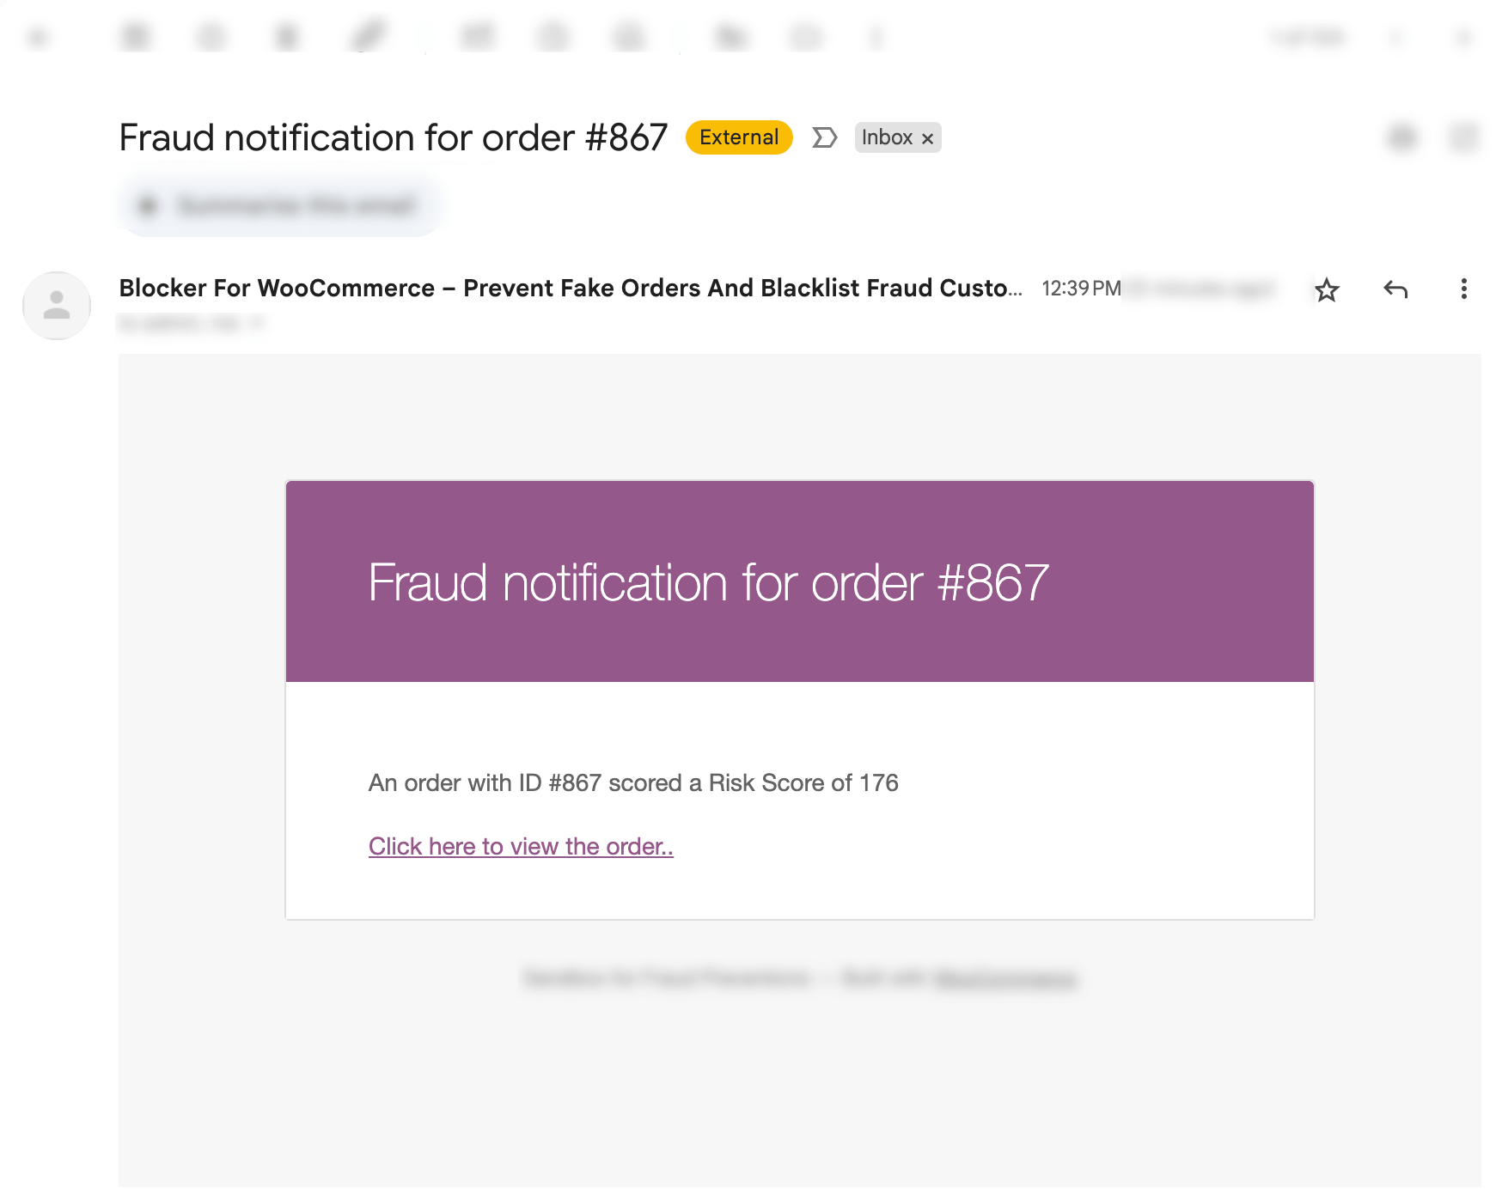Snooze this email with the clock icon
1502x1199 pixels.
553,37
